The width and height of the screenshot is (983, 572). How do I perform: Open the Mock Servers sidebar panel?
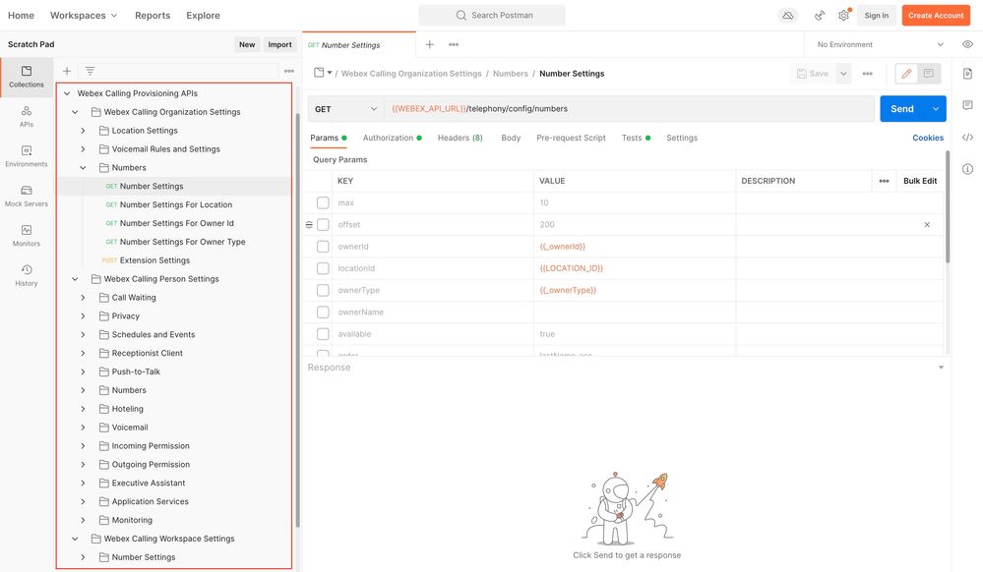coord(27,196)
